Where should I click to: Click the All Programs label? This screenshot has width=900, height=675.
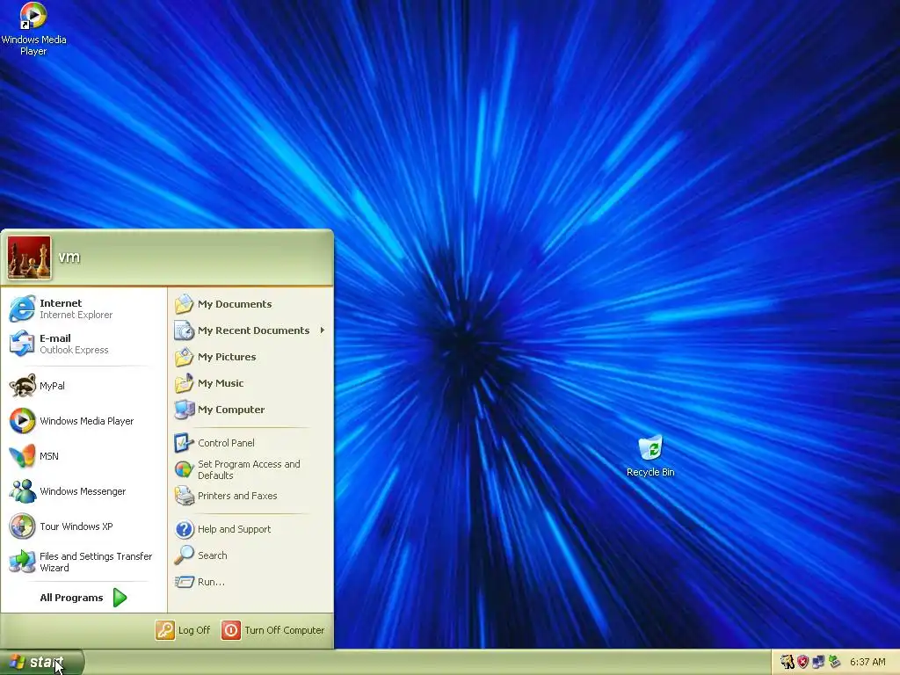(x=71, y=598)
